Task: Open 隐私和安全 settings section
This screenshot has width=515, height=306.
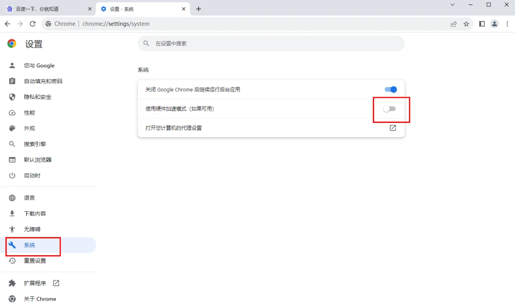Action: tap(48, 97)
